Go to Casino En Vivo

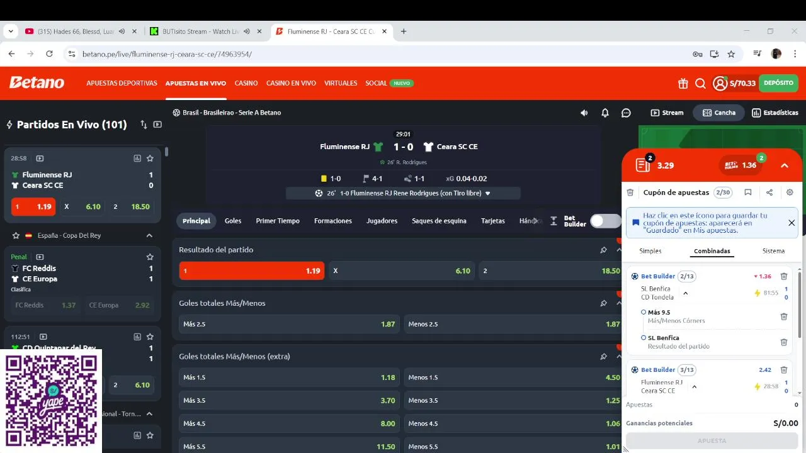tap(291, 83)
